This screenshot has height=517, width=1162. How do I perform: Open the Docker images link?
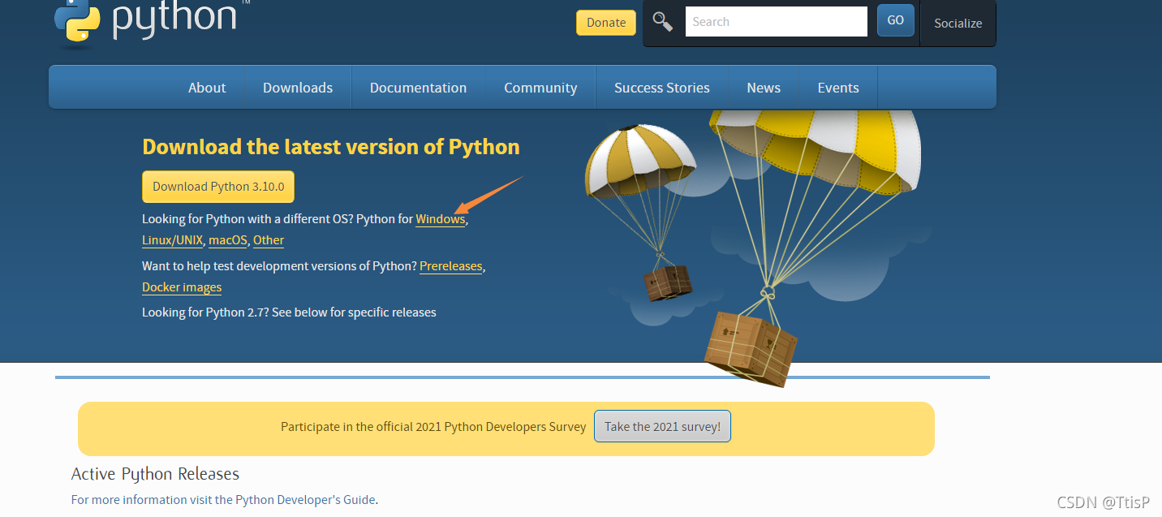tap(182, 287)
